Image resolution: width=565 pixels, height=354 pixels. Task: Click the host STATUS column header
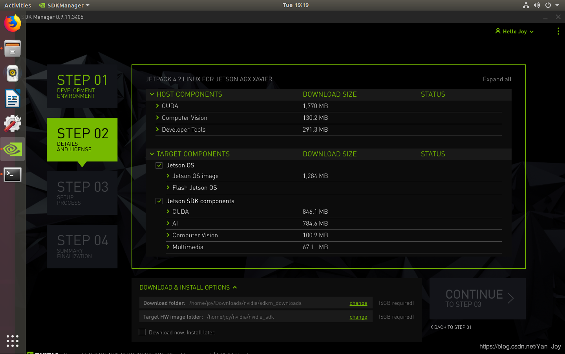433,94
